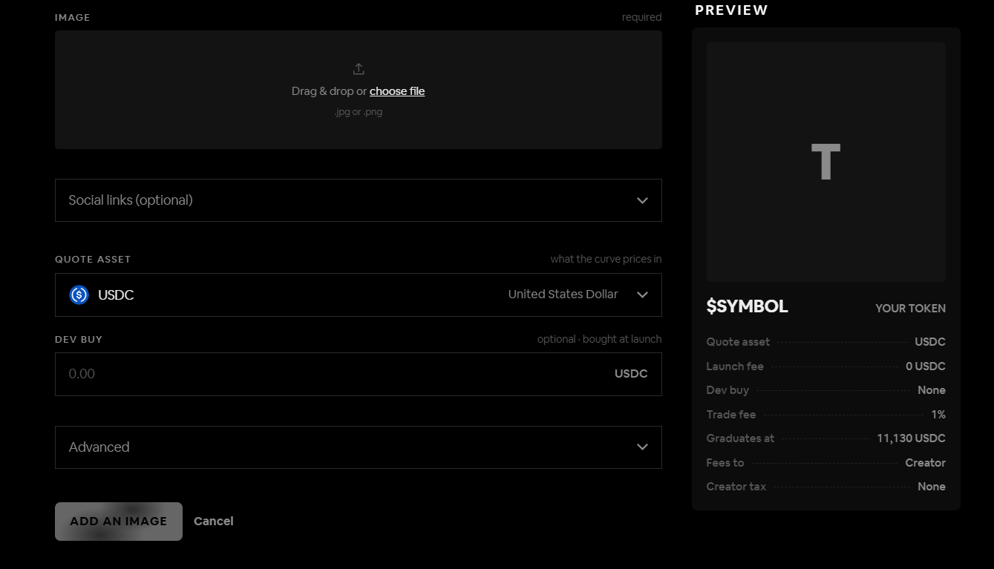The width and height of the screenshot is (994, 569).
Task: Open the Quote Asset dropdown chevron
Action: click(642, 295)
